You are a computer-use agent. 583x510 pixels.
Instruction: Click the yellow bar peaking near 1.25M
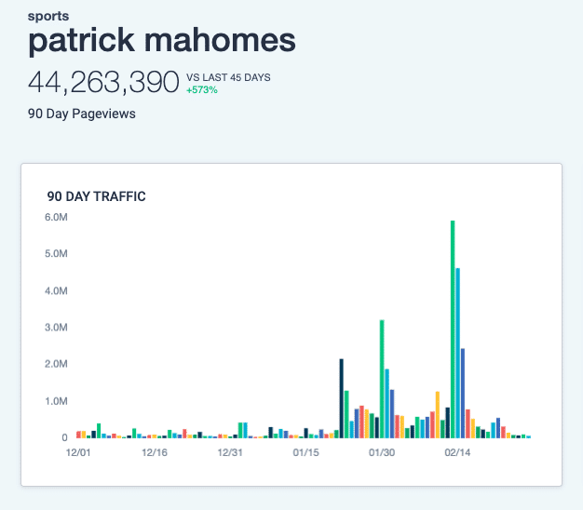tap(438, 414)
